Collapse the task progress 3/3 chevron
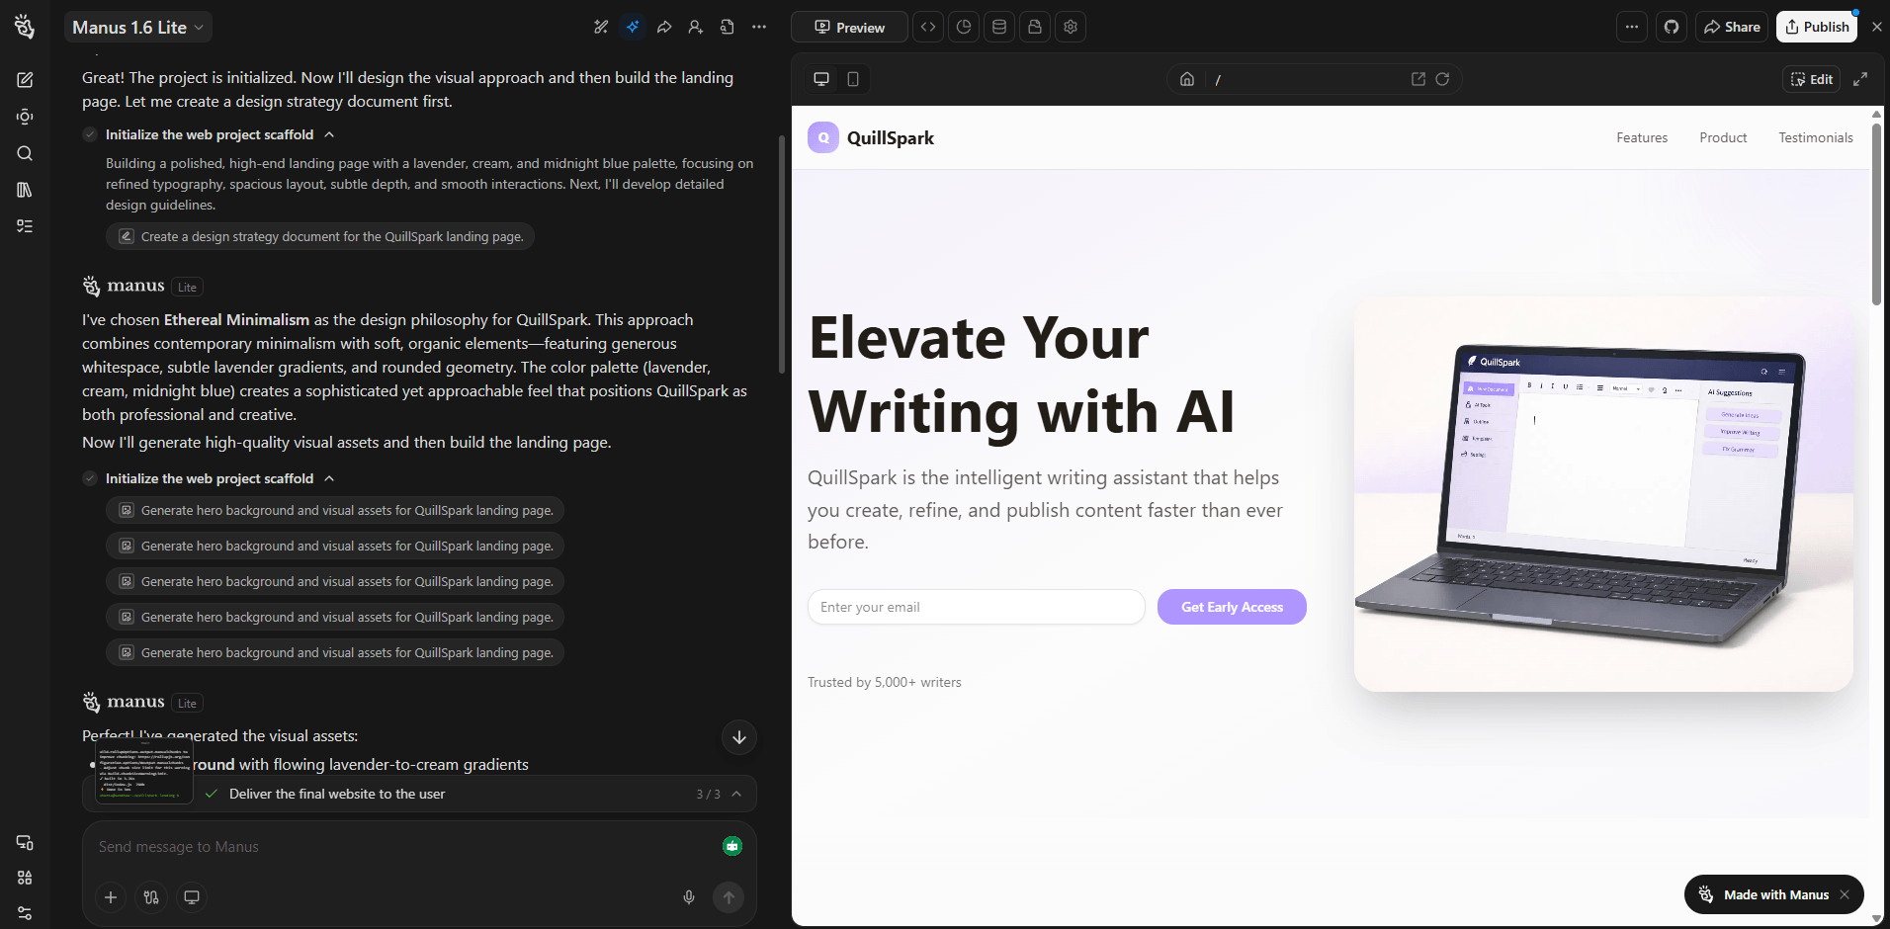The height and width of the screenshot is (929, 1890). point(736,794)
